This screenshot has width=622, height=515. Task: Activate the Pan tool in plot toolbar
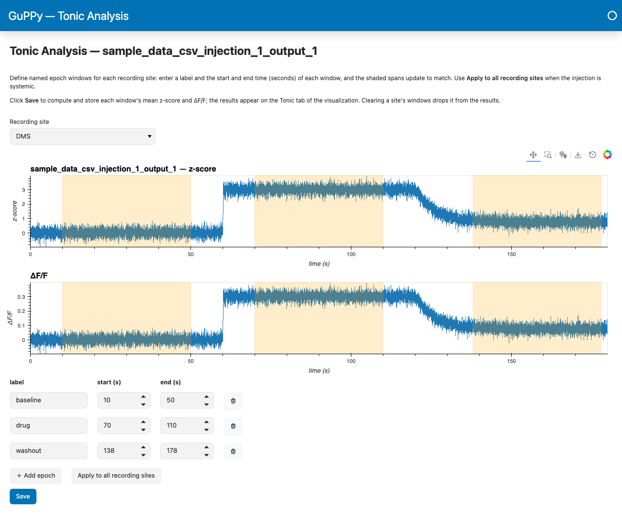pyautogui.click(x=533, y=155)
